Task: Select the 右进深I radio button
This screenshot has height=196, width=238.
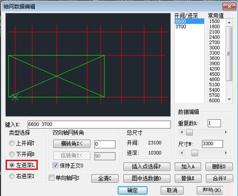Action: click(x=12, y=176)
